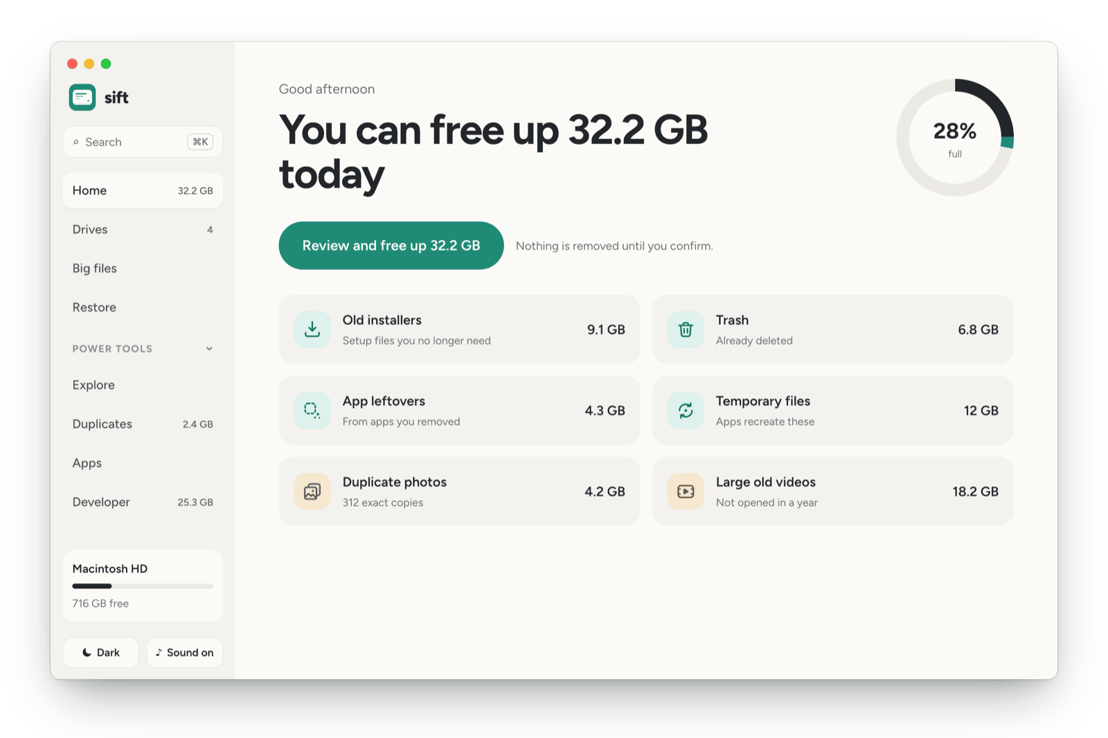Click the moon icon on Dark button
The height and width of the screenshot is (738, 1108).
(x=87, y=653)
